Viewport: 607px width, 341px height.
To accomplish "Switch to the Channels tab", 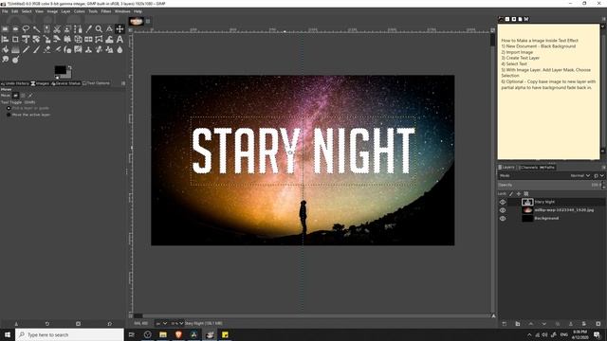I will pos(528,168).
